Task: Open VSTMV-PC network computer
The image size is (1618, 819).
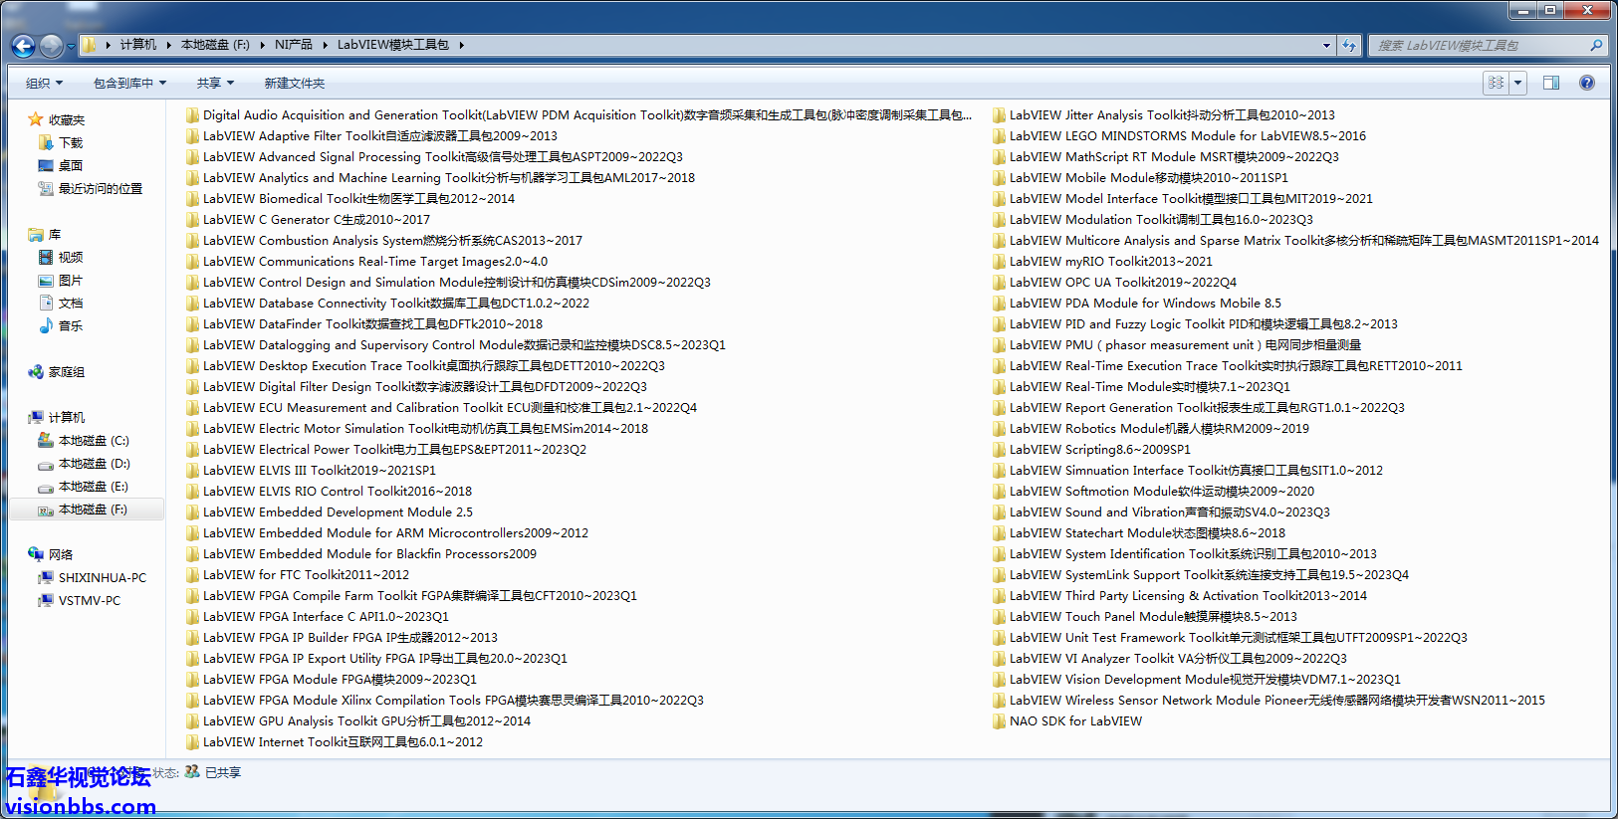Action: pyautogui.click(x=89, y=600)
